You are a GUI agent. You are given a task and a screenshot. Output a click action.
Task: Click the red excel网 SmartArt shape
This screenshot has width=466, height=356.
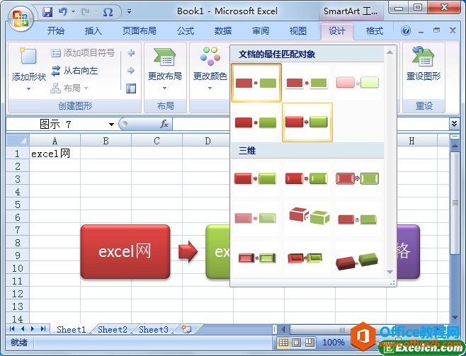coord(125,251)
